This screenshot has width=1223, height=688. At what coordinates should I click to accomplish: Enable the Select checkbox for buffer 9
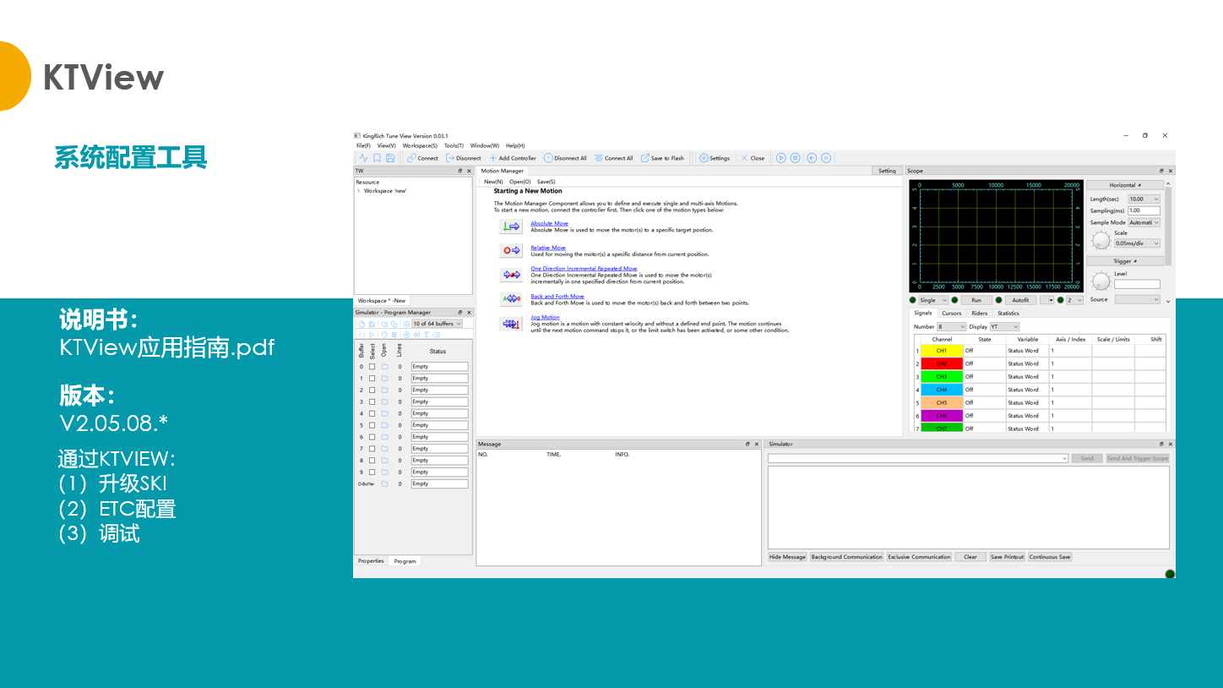tap(372, 472)
